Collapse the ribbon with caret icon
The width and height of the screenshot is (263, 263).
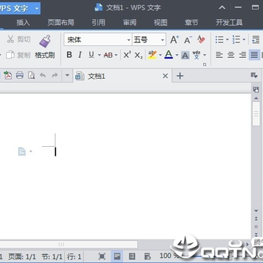(222, 8)
